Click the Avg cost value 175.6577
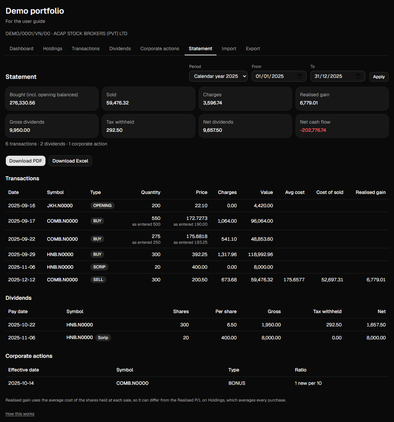Image resolution: width=394 pixels, height=422 pixels. (294, 280)
